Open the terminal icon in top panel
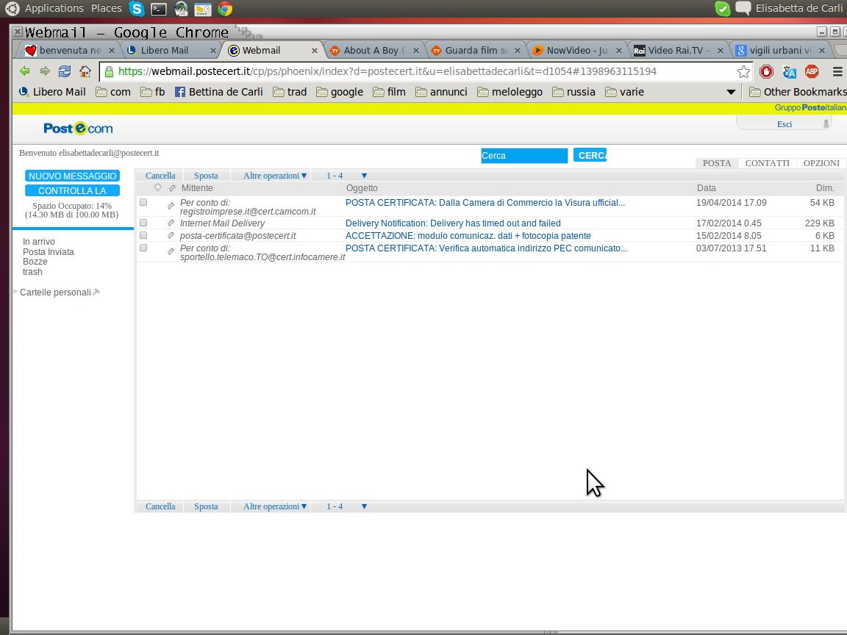 click(158, 9)
